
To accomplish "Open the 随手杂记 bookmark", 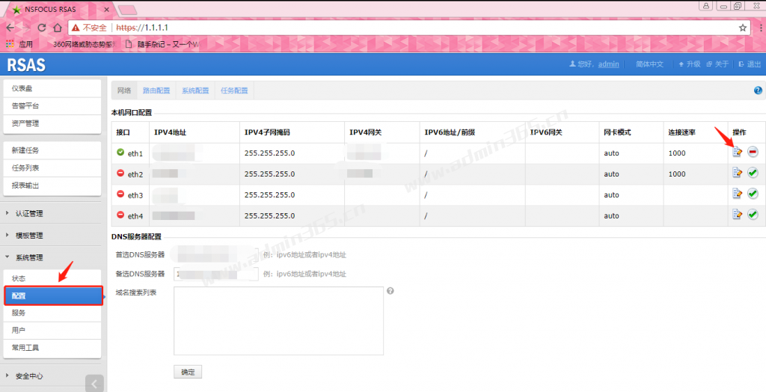I will pos(162,44).
